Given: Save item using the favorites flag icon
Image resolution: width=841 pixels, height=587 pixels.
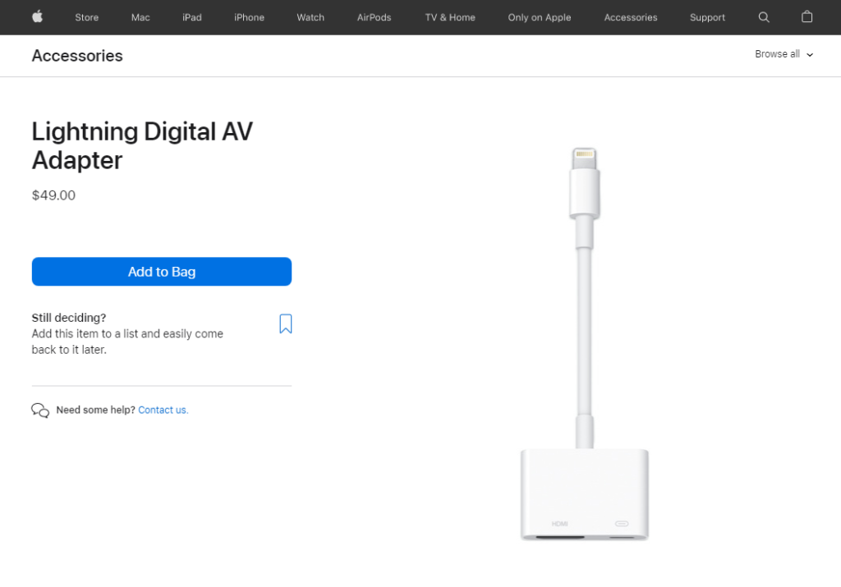Looking at the screenshot, I should pos(285,323).
